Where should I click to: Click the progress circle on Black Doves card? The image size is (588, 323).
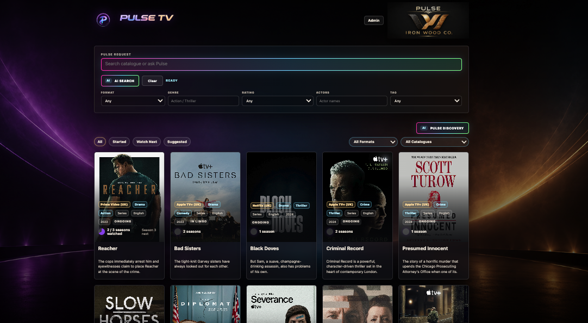tap(254, 232)
